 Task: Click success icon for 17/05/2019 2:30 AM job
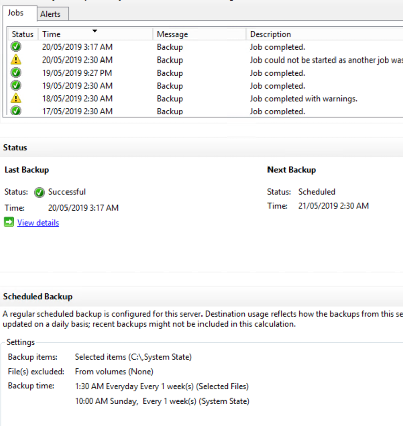click(16, 110)
